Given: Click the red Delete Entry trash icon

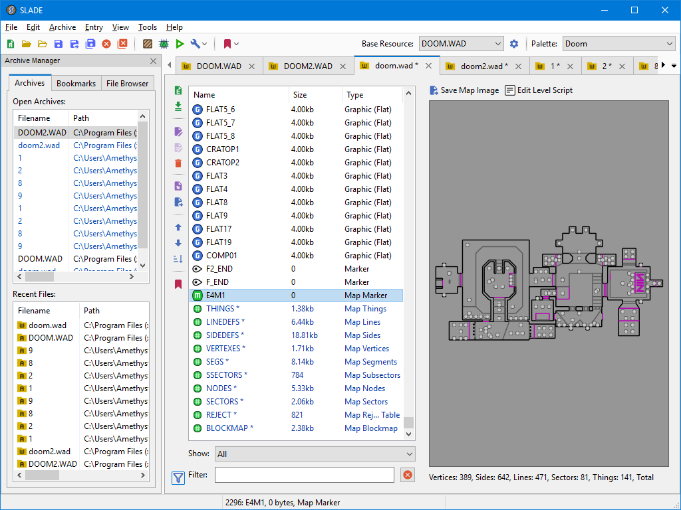Looking at the screenshot, I should coord(178,163).
